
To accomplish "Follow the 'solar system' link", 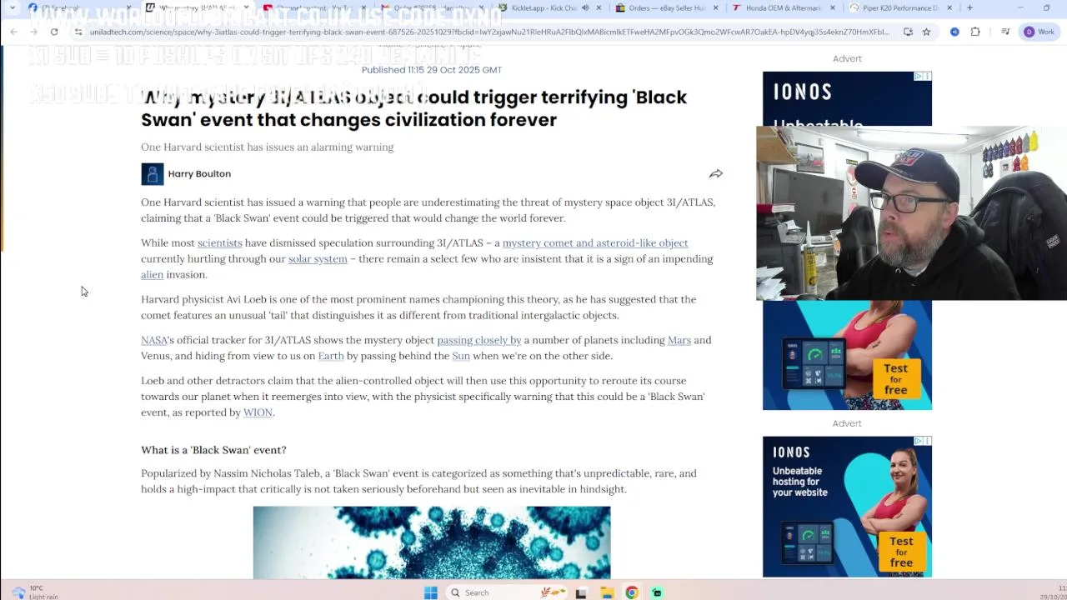I will tap(318, 258).
